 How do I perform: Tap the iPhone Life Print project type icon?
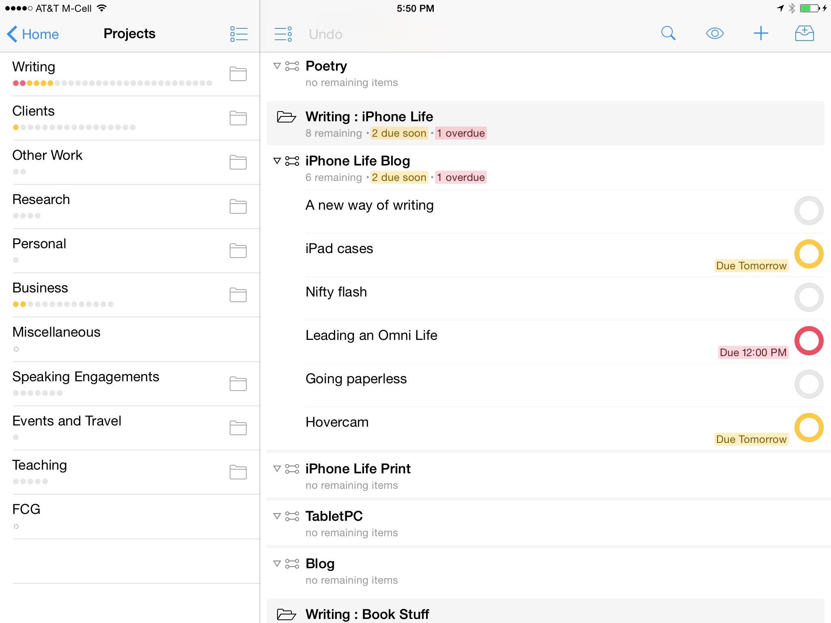tap(292, 469)
